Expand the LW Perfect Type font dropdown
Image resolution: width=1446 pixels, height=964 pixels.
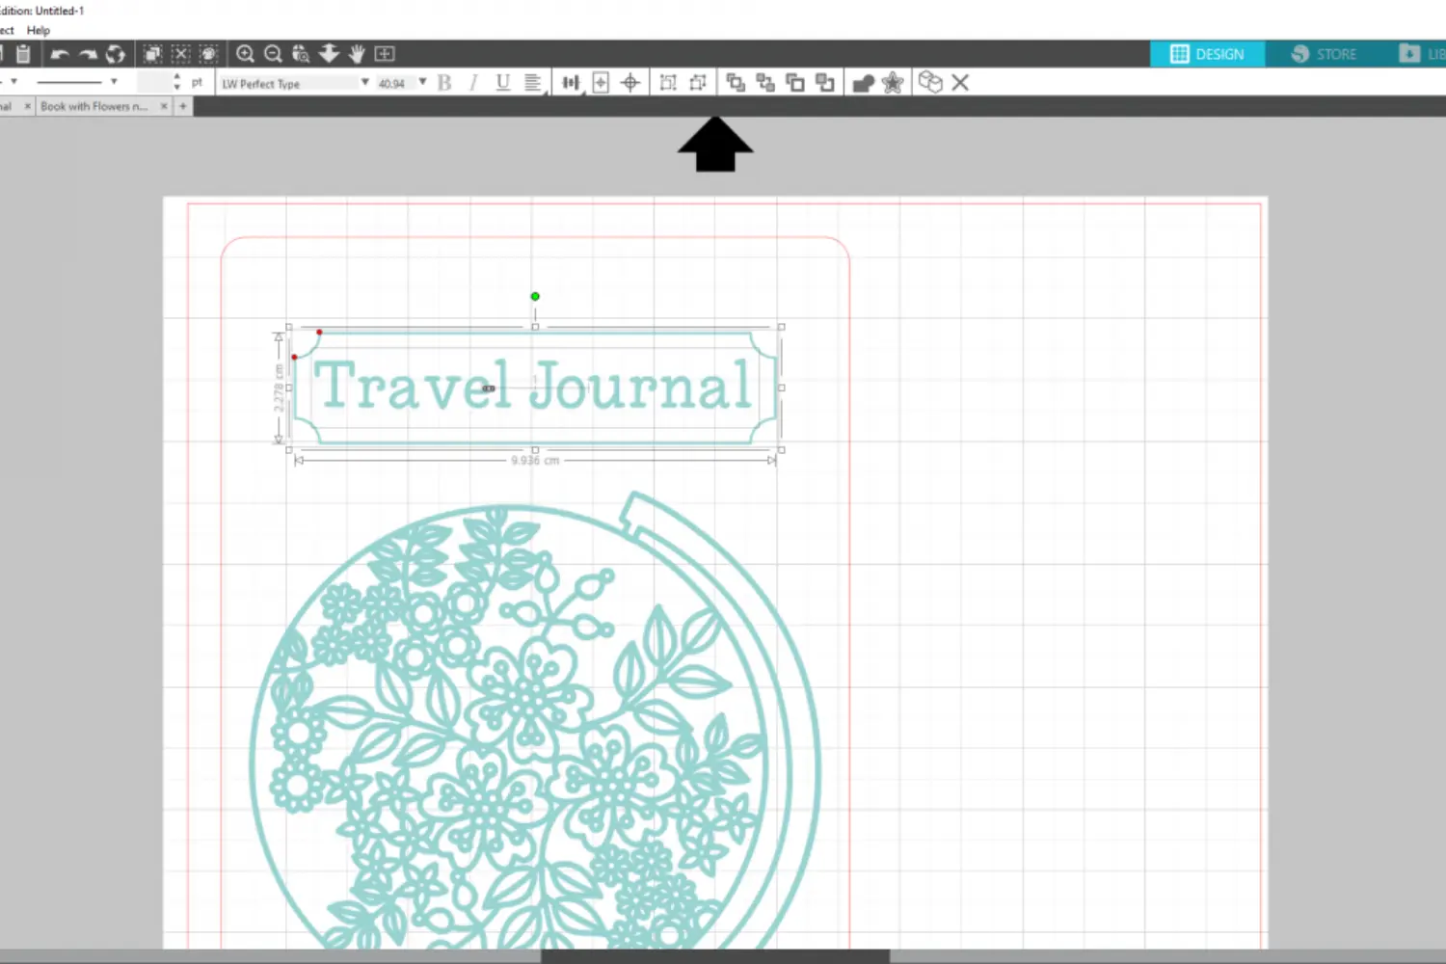tap(364, 83)
